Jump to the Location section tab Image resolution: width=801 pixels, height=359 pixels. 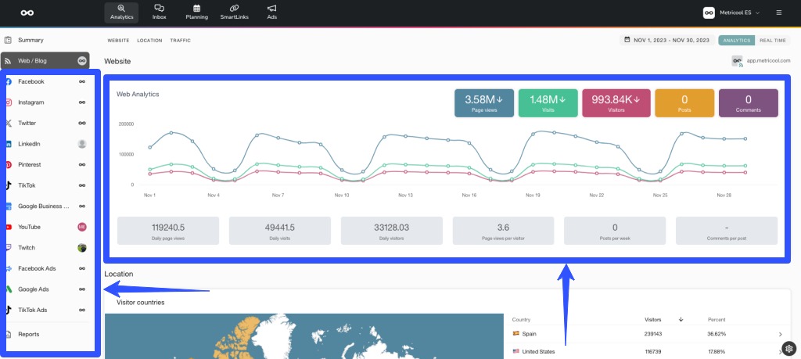149,41
